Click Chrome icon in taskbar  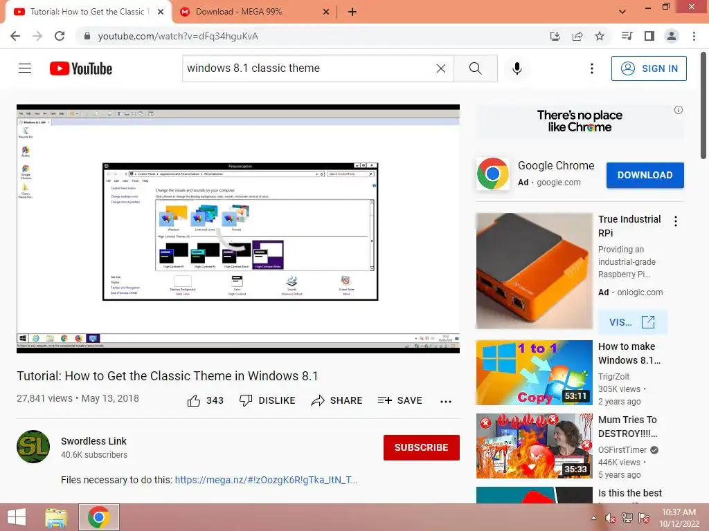[99, 517]
